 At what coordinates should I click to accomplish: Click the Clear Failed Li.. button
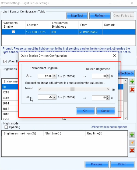[124, 16]
